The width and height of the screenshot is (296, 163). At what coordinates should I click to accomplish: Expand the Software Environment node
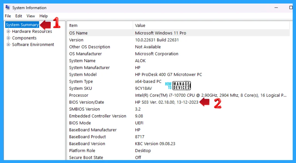pyautogui.click(x=8, y=45)
